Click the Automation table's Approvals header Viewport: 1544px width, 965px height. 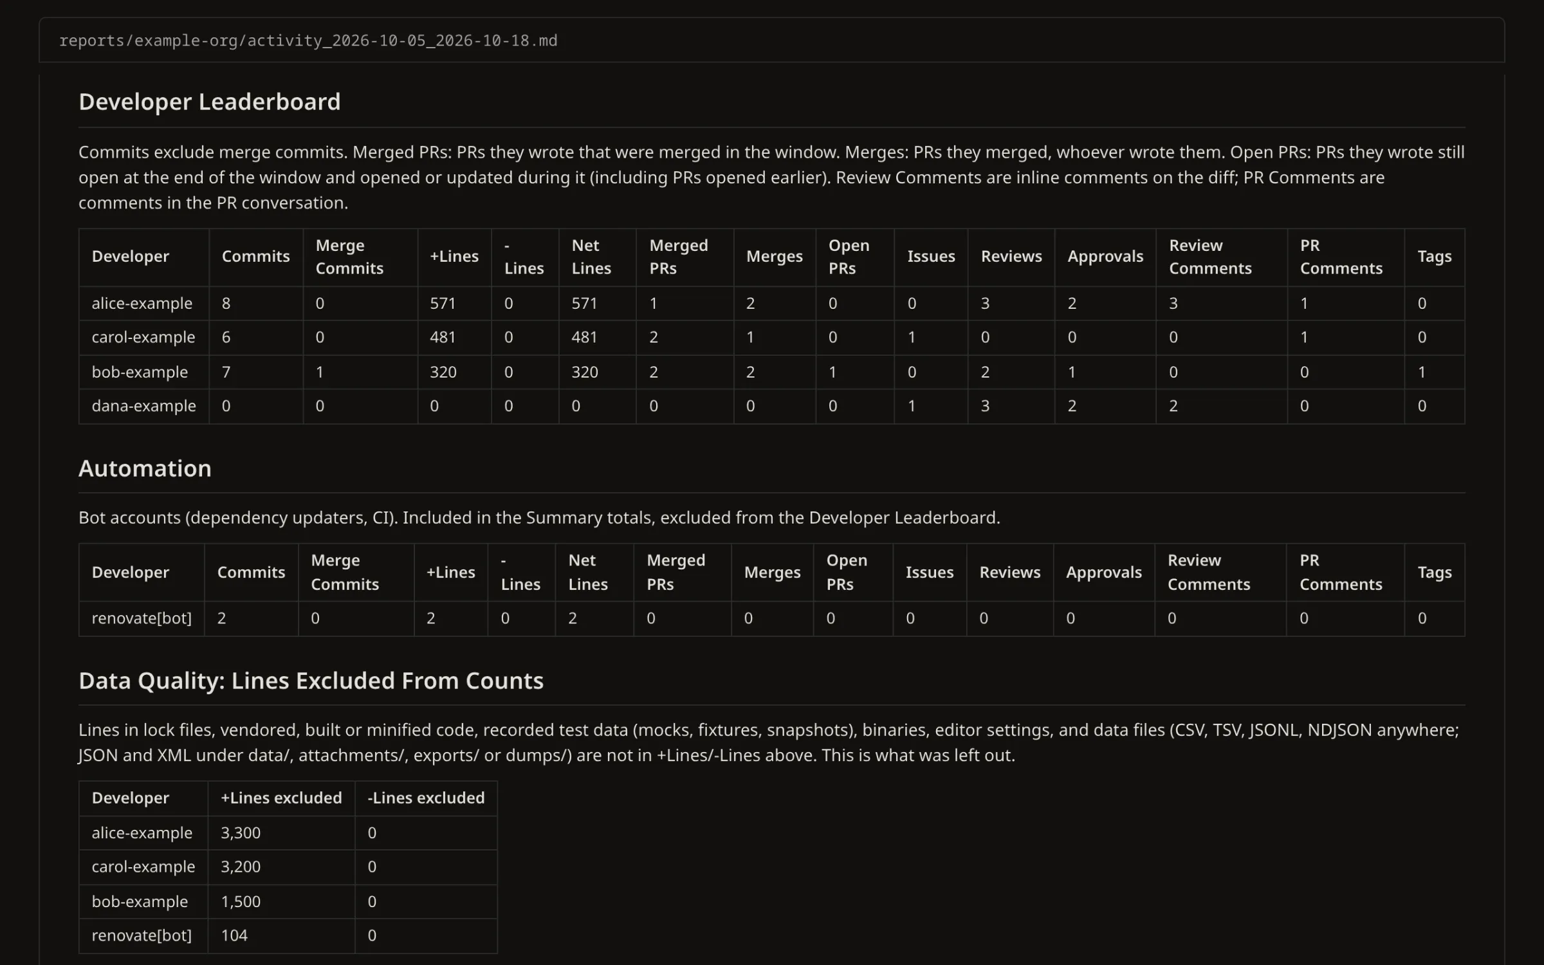click(x=1103, y=572)
